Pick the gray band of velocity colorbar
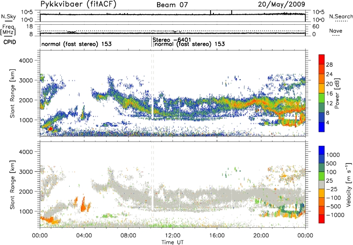 [x=322, y=184]
